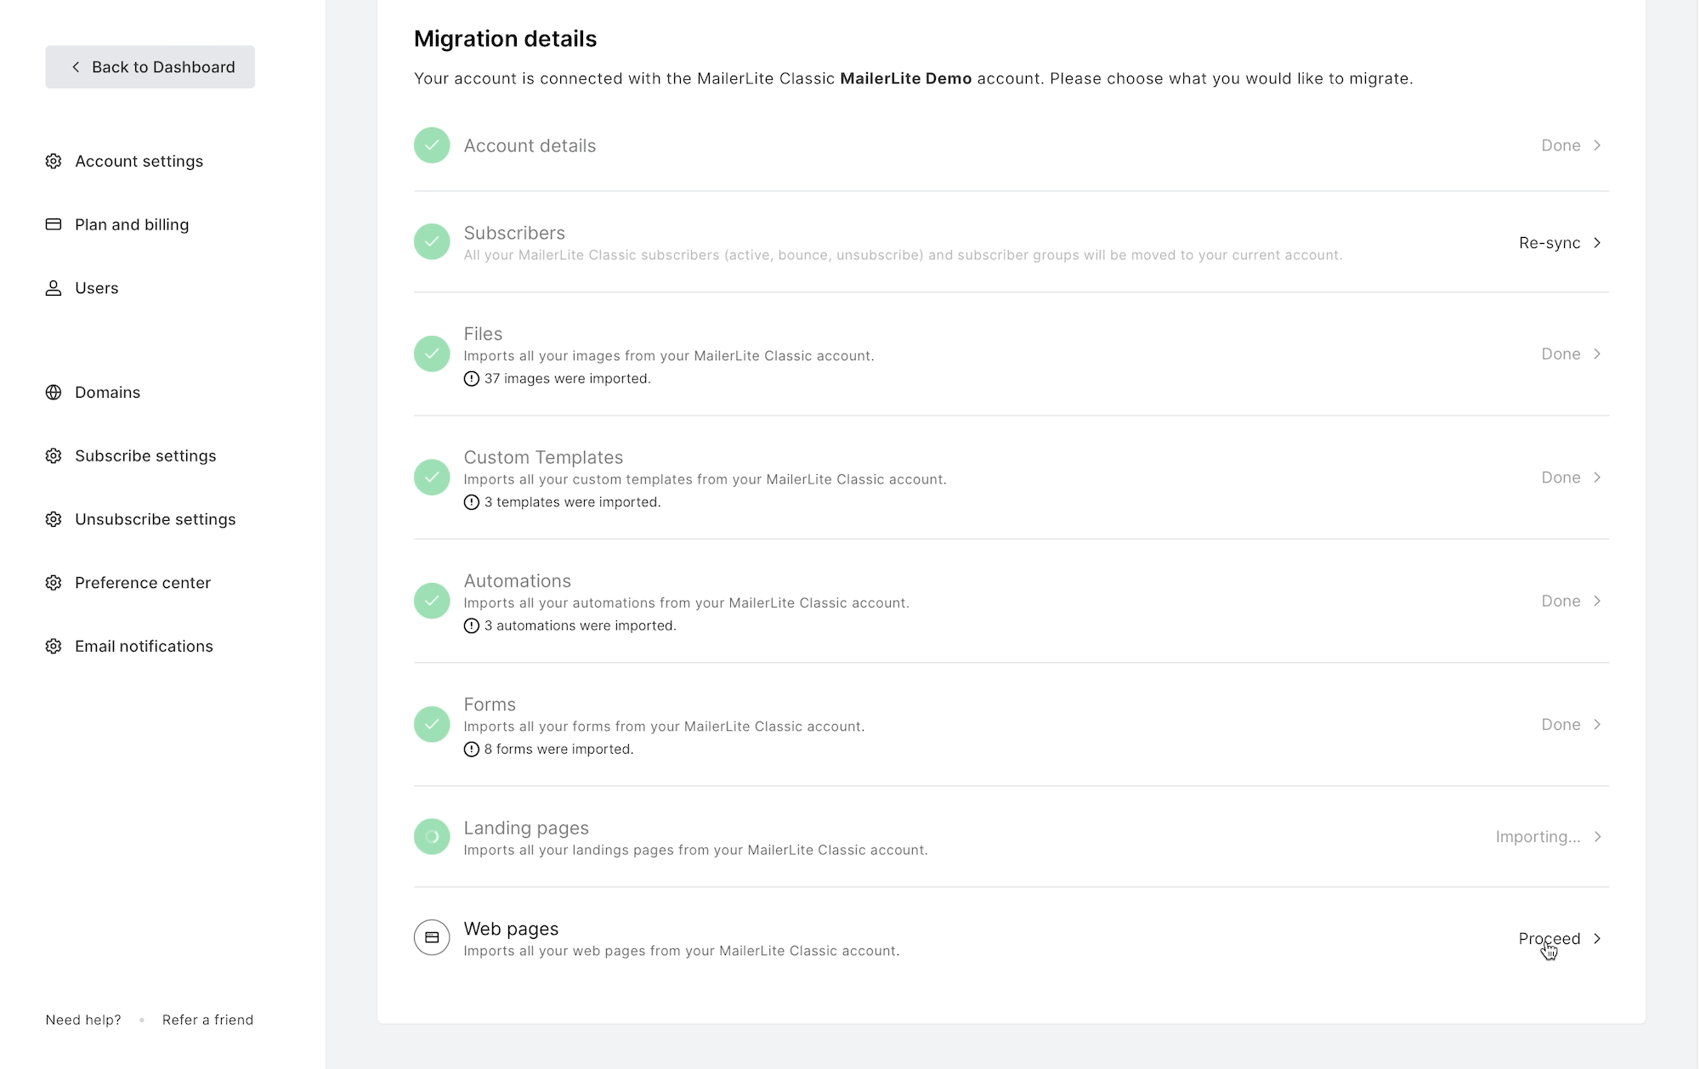Image resolution: width=1700 pixels, height=1069 pixels.
Task: Open Preference center in sidebar
Action: tap(142, 583)
